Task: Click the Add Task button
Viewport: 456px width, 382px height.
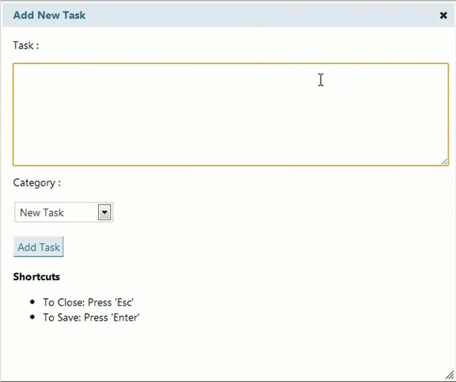Action: (x=38, y=247)
